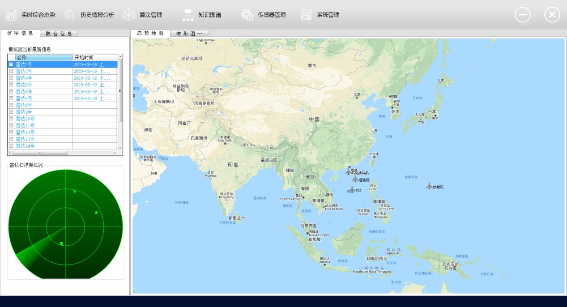The height and width of the screenshot is (307, 567).
Task: Click 中国 label on the map
Action: [x=314, y=119]
